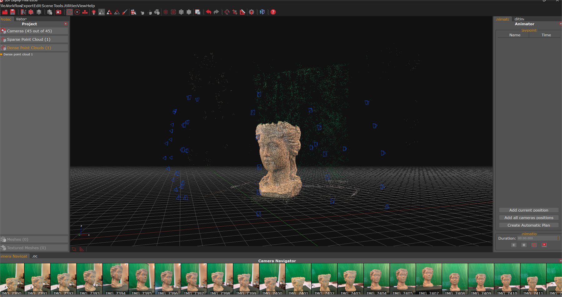The height and width of the screenshot is (297, 562).
Task: Toggle the grey triangles mesh view icon
Action: click(101, 12)
